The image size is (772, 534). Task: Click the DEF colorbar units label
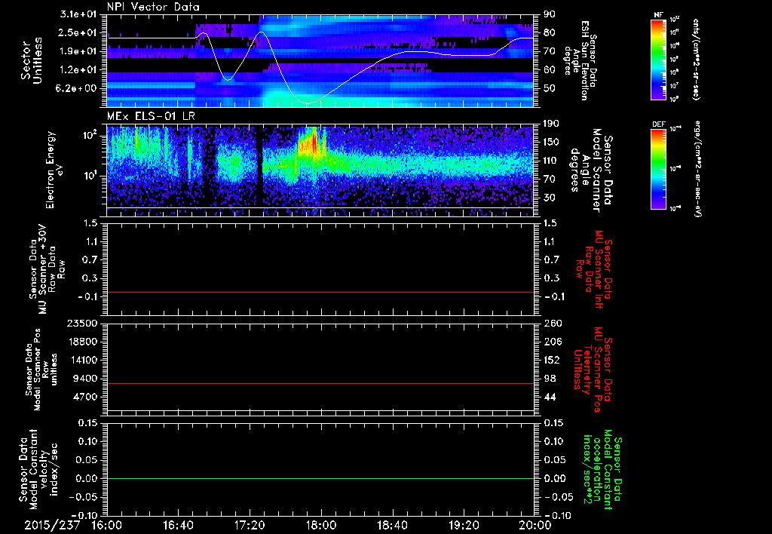pyautogui.click(x=697, y=168)
